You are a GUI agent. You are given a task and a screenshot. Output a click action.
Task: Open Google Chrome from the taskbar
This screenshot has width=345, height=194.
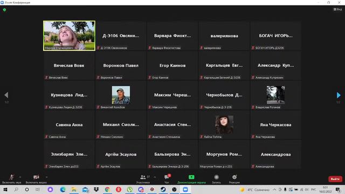(107, 189)
